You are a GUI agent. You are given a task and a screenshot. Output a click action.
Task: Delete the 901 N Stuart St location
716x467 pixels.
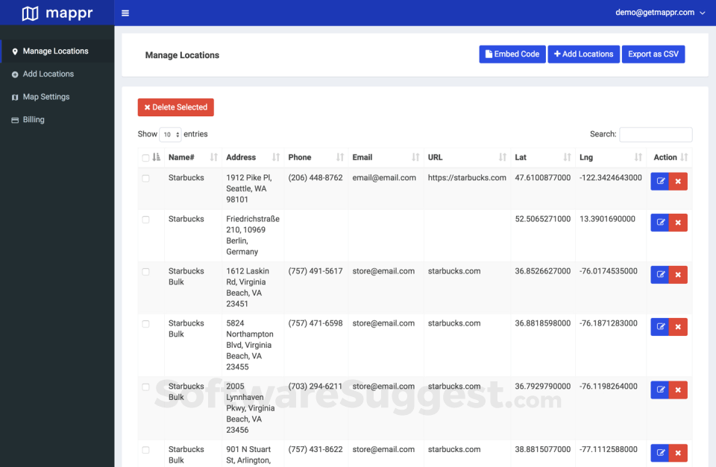(x=678, y=453)
